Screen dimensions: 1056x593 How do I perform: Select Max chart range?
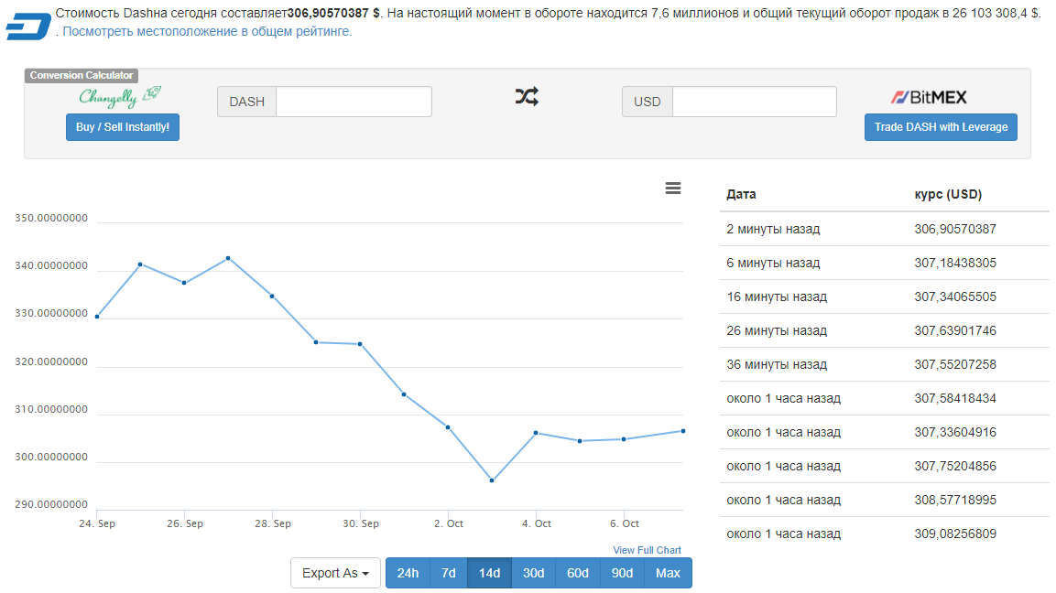pyautogui.click(x=669, y=573)
